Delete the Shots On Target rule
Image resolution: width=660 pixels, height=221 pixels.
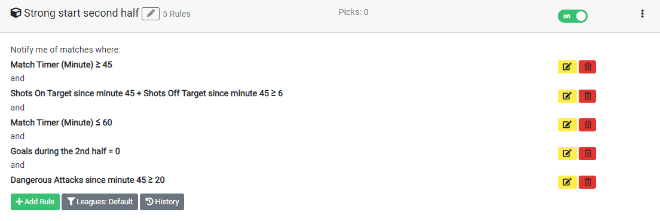[x=588, y=96]
